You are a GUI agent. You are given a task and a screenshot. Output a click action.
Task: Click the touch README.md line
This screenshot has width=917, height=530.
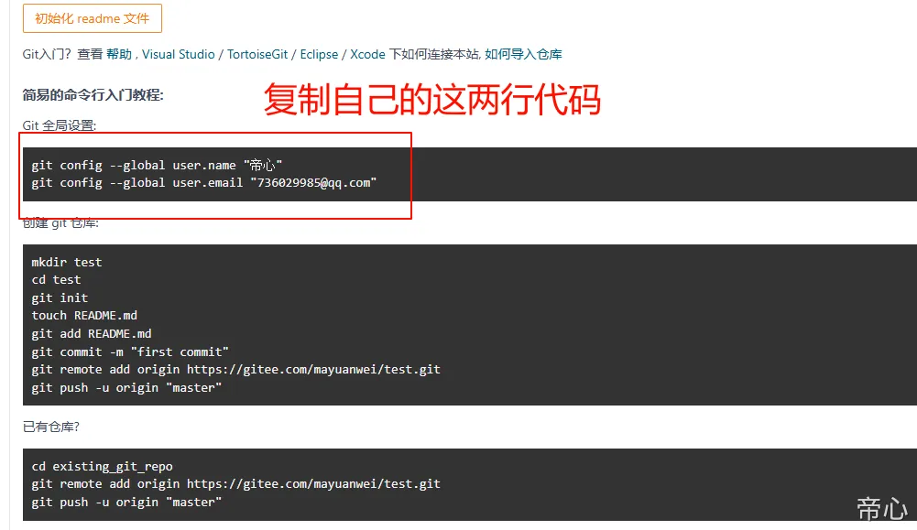coord(84,316)
